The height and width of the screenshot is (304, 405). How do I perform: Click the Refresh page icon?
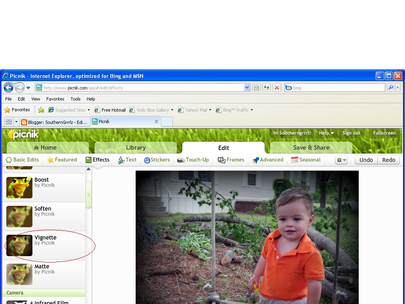[x=266, y=87]
